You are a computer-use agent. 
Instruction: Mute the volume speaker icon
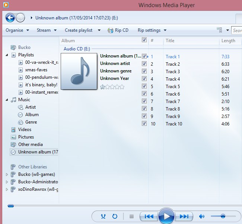click(x=202, y=216)
